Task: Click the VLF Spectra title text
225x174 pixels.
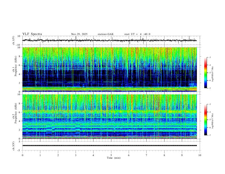Action: pyautogui.click(x=32, y=34)
